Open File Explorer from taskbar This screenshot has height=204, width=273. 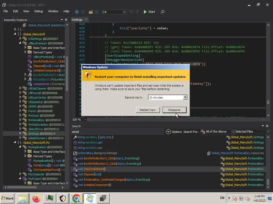tap(23, 198)
